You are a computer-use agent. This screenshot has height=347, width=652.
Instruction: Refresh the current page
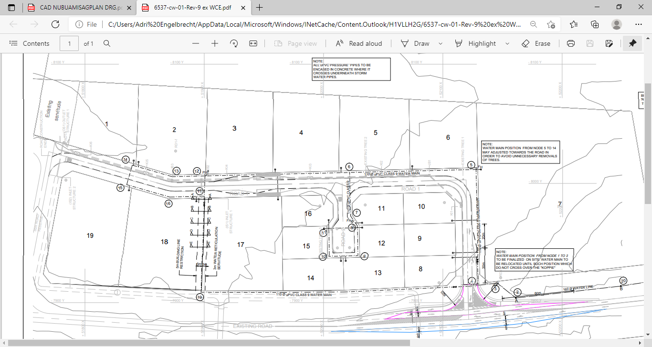tap(55, 24)
